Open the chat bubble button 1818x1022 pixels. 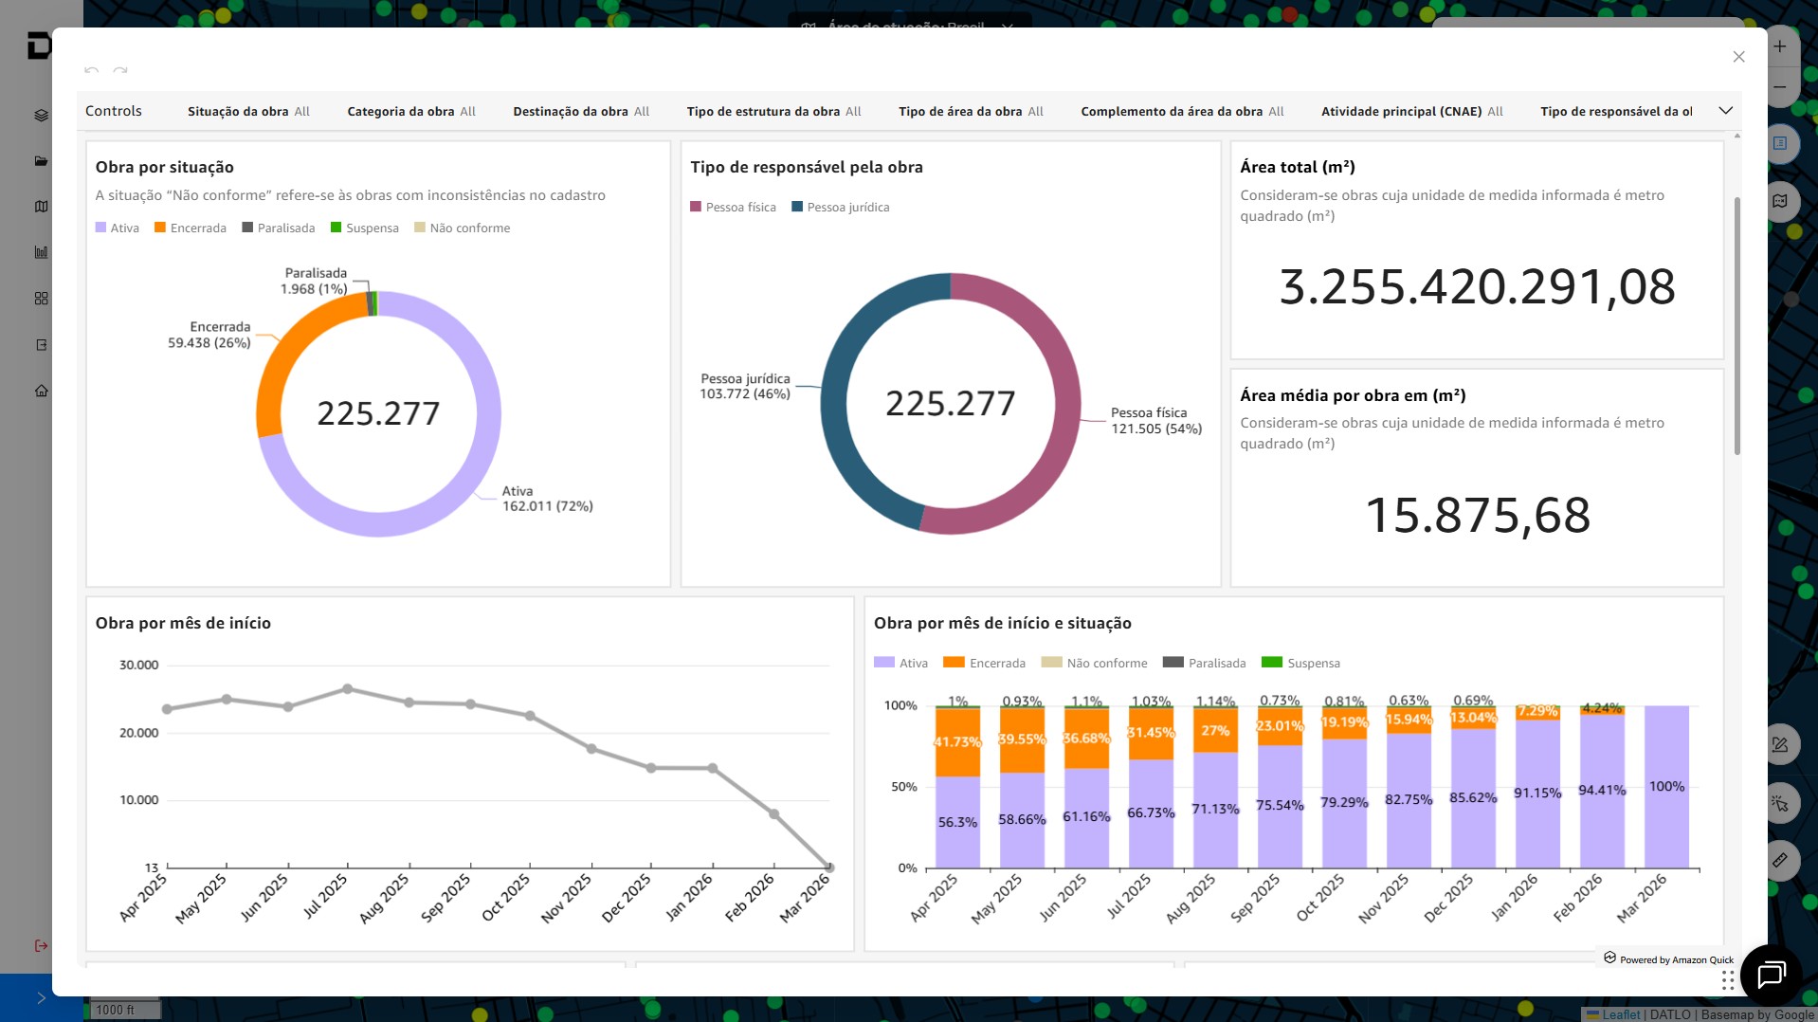point(1771,974)
